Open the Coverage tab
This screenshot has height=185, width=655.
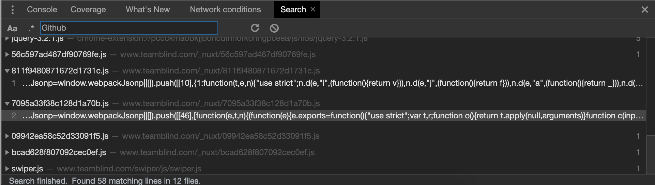(88, 10)
